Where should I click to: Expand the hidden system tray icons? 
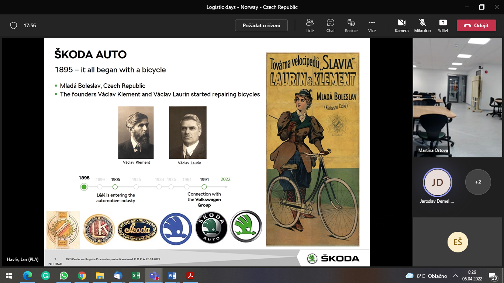(x=456, y=276)
